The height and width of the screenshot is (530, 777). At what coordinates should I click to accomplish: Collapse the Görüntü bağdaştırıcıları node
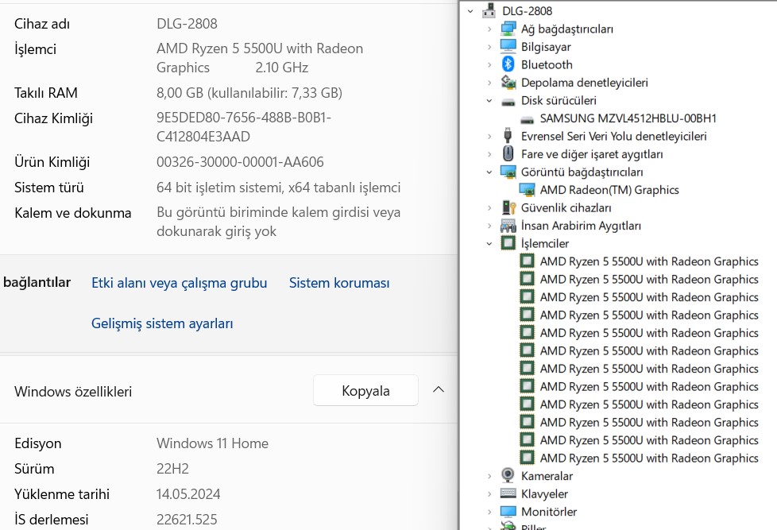coord(489,172)
